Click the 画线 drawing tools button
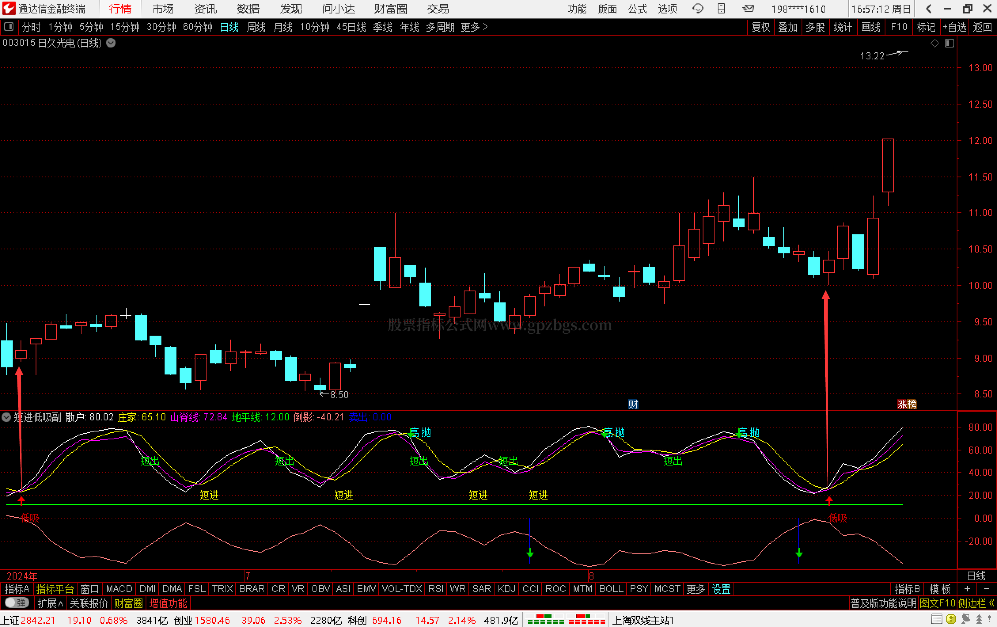Screen dimensions: 997x627 (x=870, y=27)
